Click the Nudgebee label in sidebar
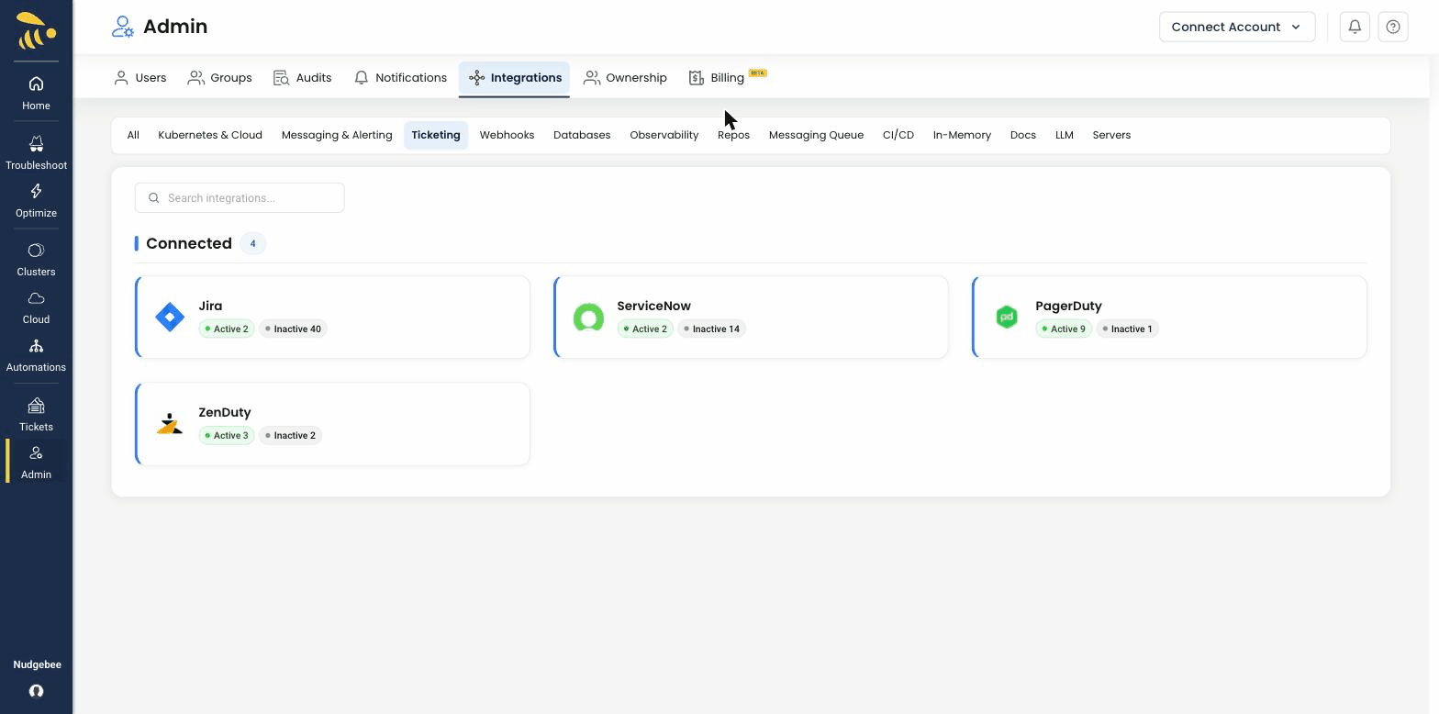The height and width of the screenshot is (714, 1439). (x=37, y=664)
